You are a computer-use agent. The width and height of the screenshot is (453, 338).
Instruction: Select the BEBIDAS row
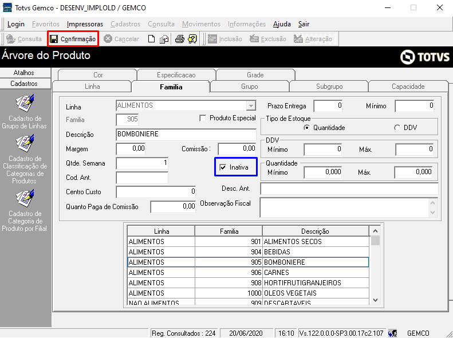click(x=248, y=252)
